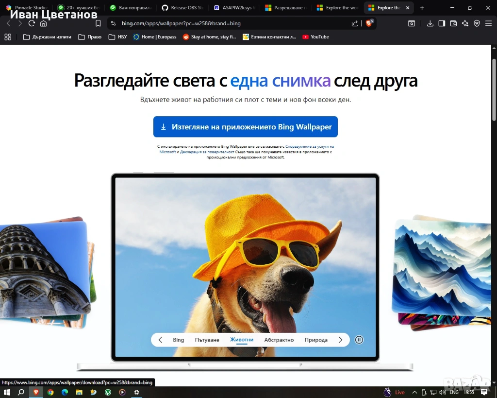Show next wallpaper category with right chevron

point(340,340)
